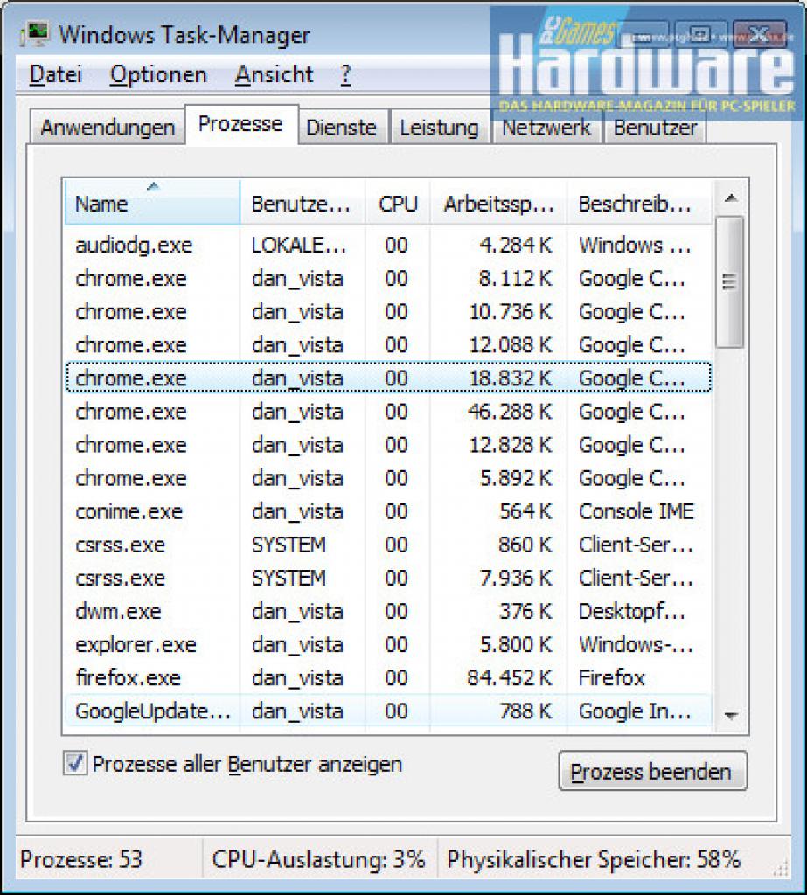Click the CPU-Auslastung: 3% status entry
Screen dimensions: 807x895
click(x=318, y=859)
